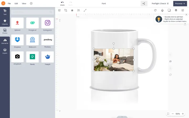Click the select-area dashed square icon
189x118 pixels.
pos(78,10)
